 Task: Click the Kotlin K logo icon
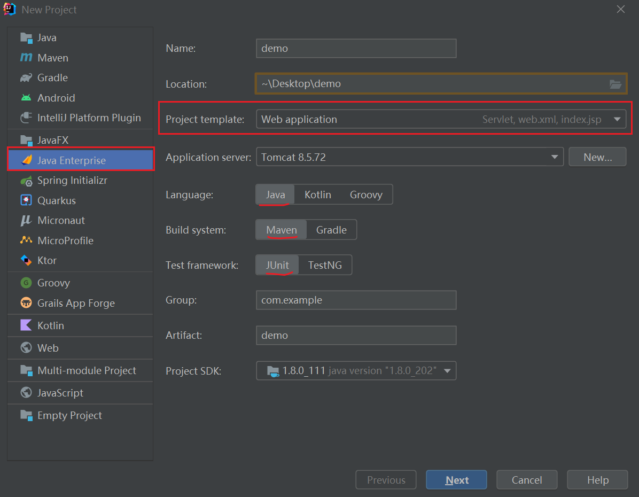click(x=26, y=325)
